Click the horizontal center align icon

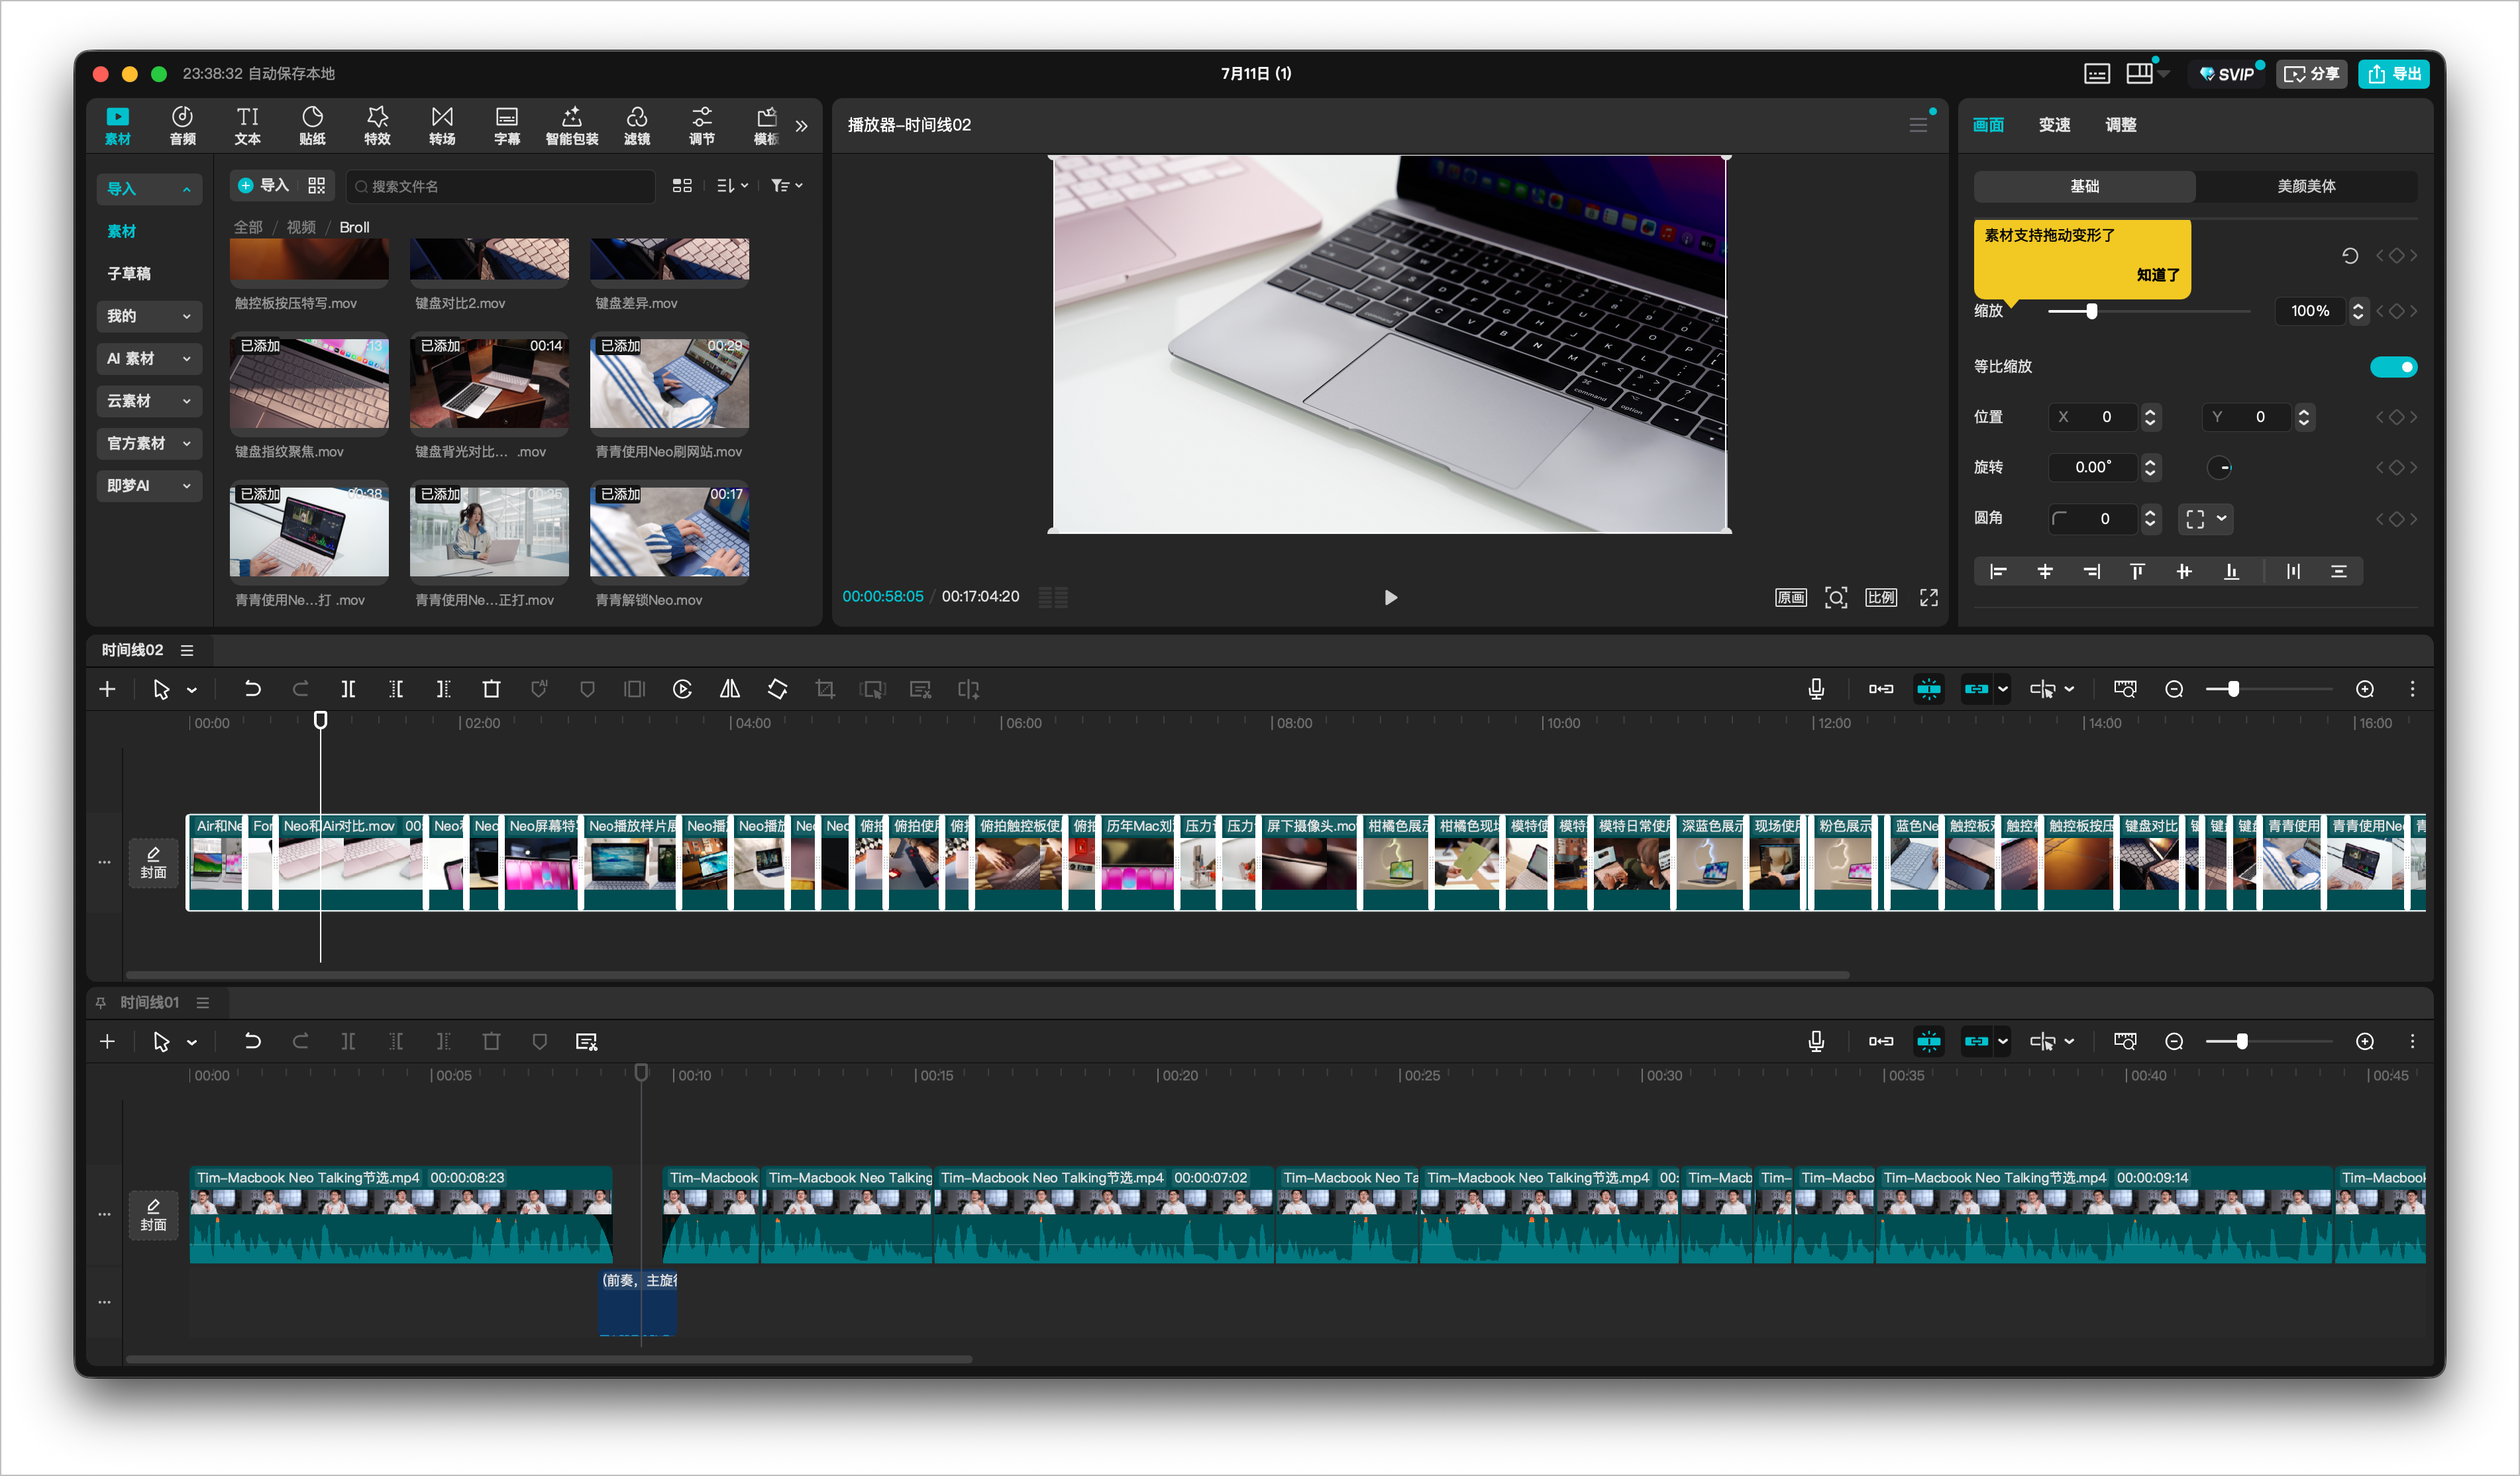pos(2045,571)
